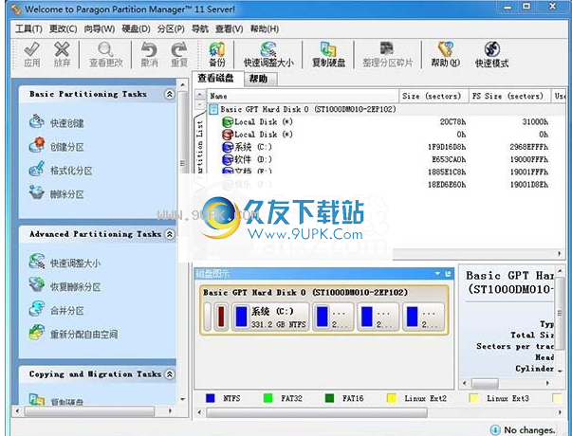
Task: Click the 复制硬盘 toolbar icon
Action: [328, 49]
